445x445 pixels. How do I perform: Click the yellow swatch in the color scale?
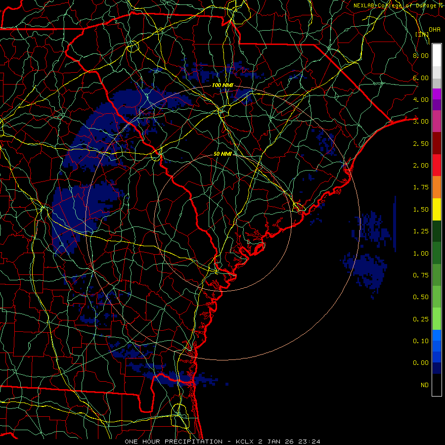click(x=437, y=209)
